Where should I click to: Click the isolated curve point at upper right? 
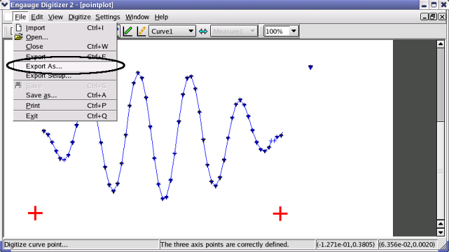(x=310, y=67)
